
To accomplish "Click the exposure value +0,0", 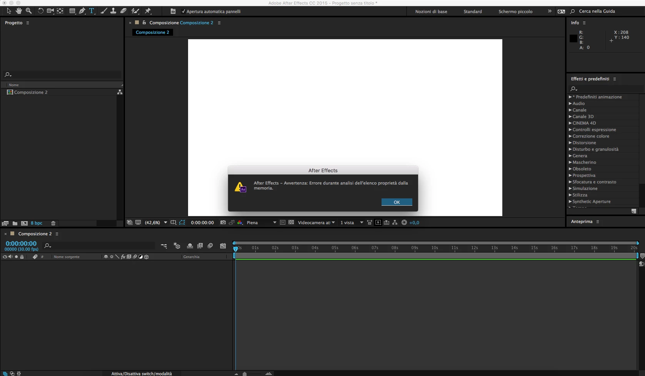I will [414, 223].
